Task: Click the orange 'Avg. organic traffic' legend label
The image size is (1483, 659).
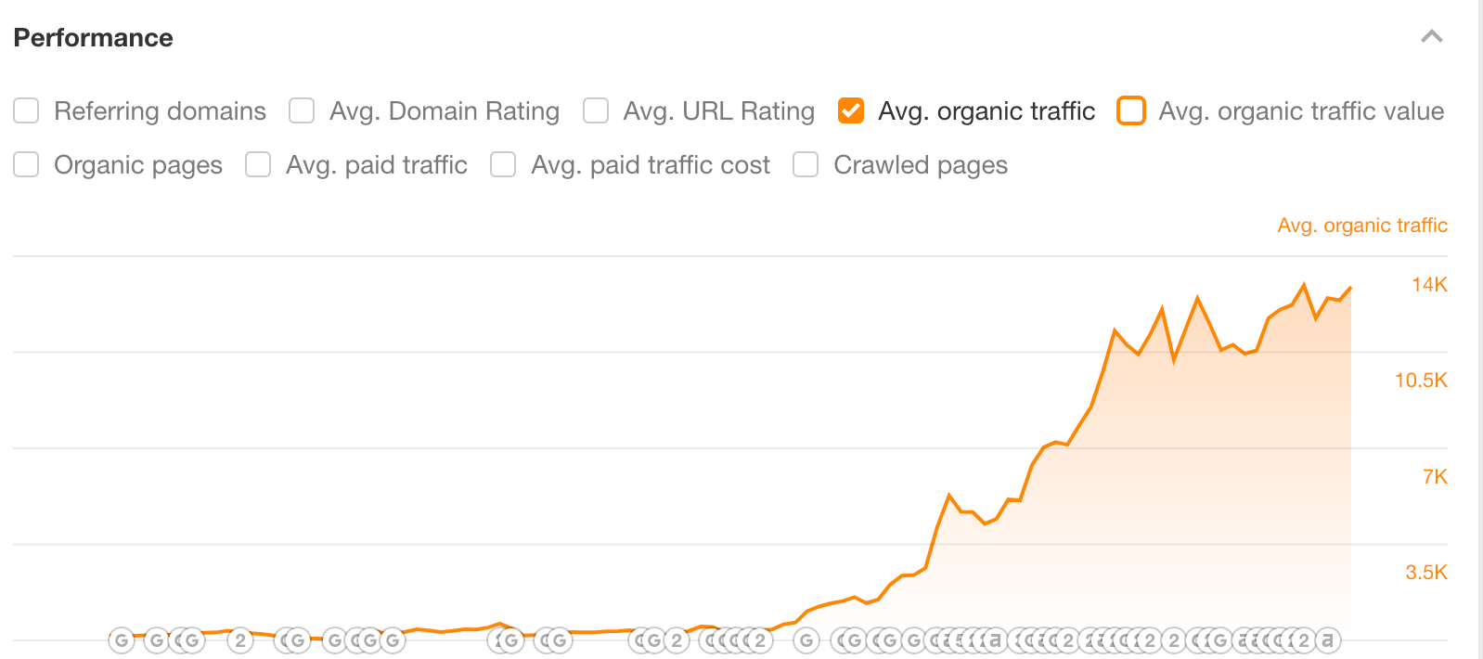Action: 1362,225
